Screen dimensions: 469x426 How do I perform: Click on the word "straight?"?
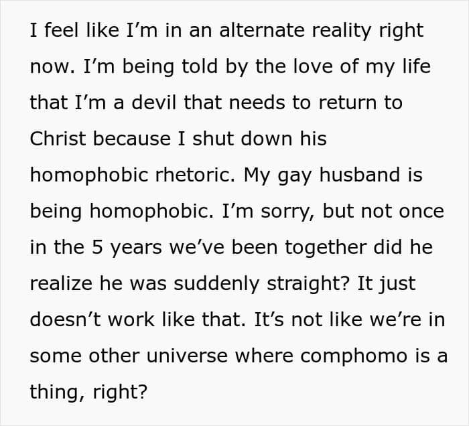308,285
